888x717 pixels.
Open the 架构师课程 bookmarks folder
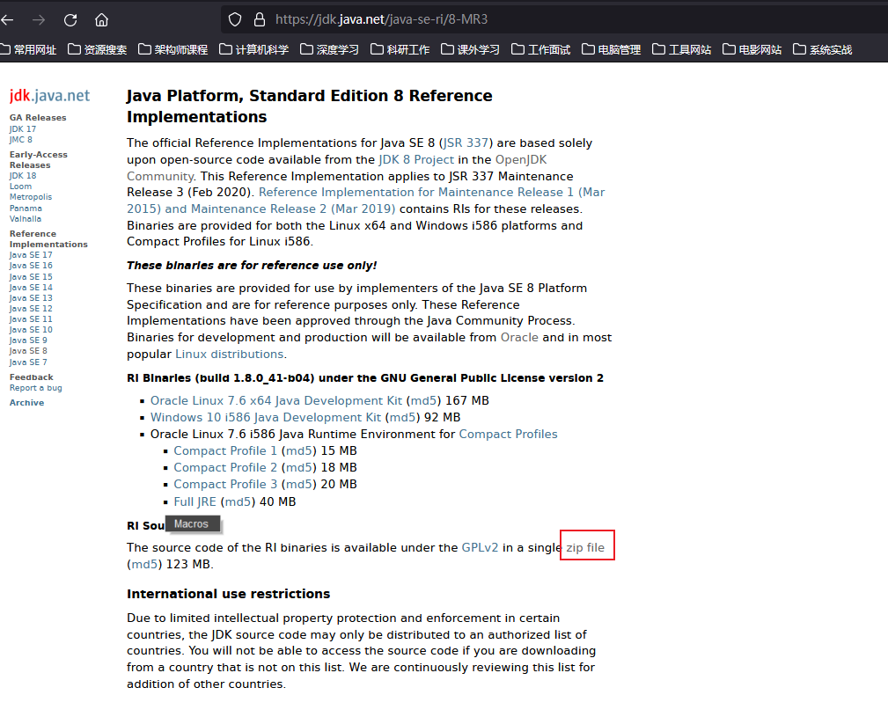[172, 50]
